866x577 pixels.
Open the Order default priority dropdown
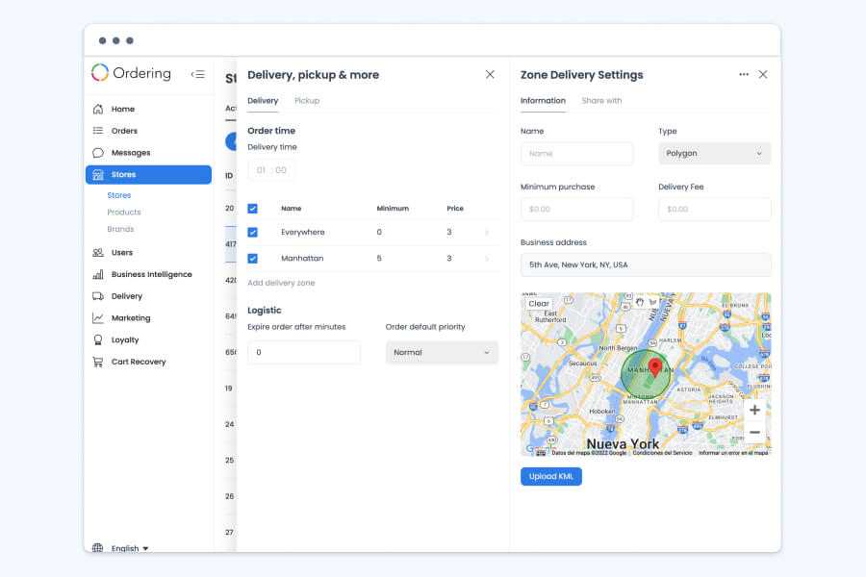[x=442, y=352]
